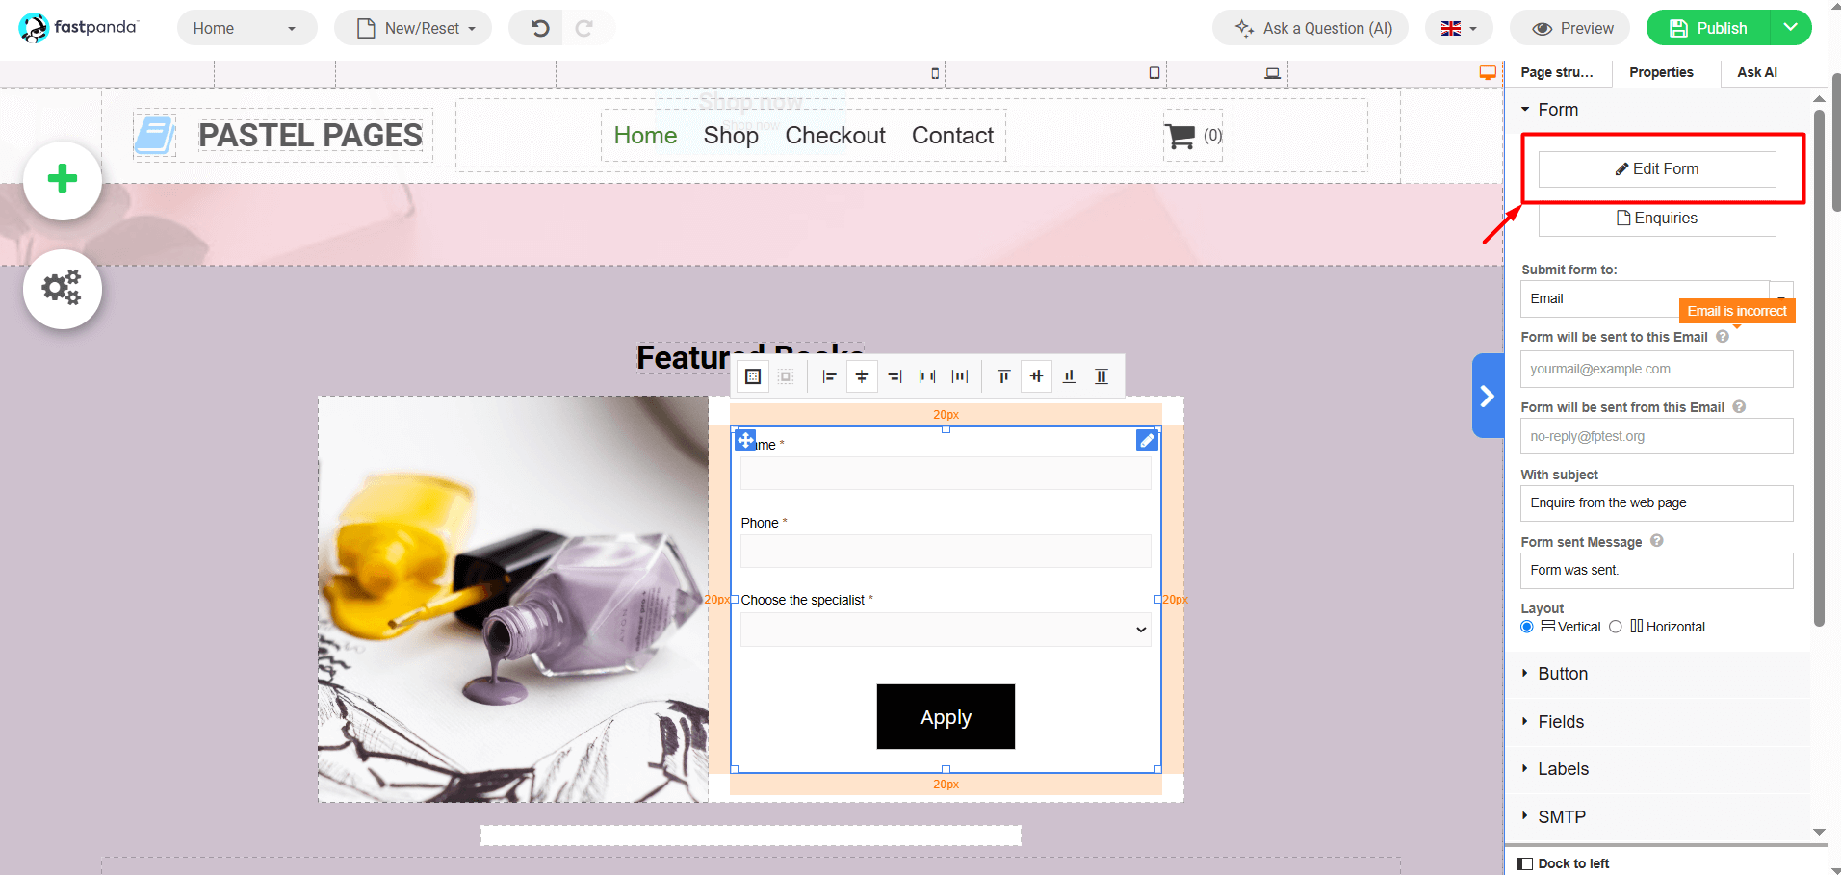Select the left-align icon in the alignment toolbar

click(828, 376)
